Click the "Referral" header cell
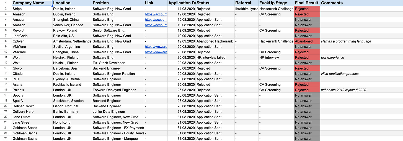This screenshot has height=141, width=403. pos(246,3)
